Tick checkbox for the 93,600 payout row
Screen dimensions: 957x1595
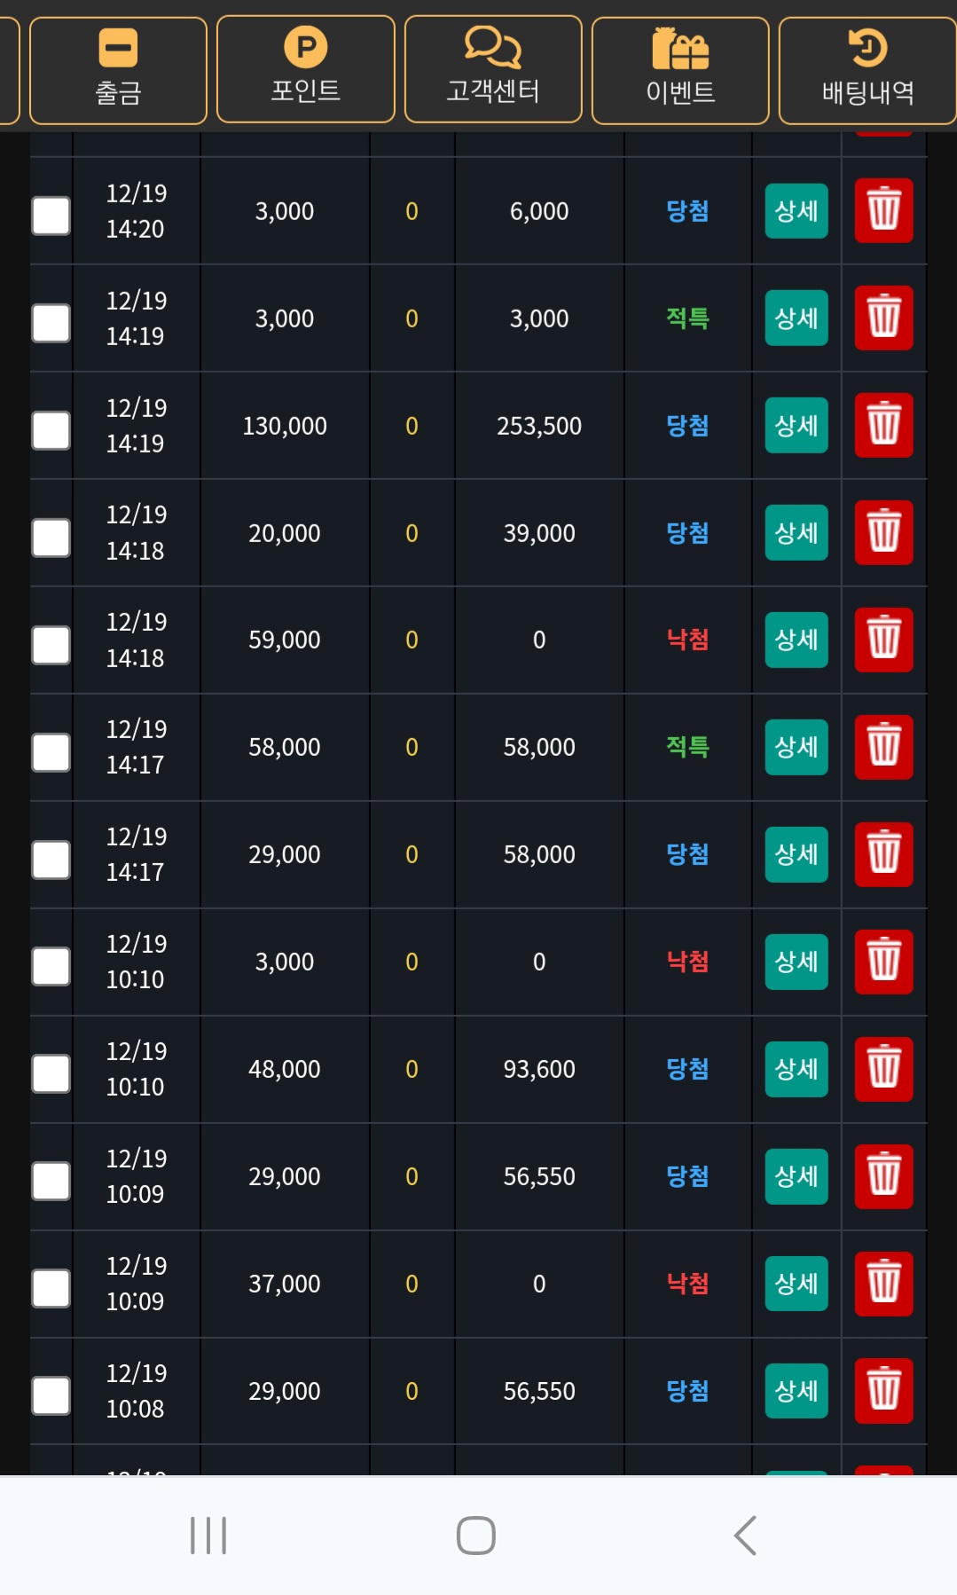[51, 1074]
